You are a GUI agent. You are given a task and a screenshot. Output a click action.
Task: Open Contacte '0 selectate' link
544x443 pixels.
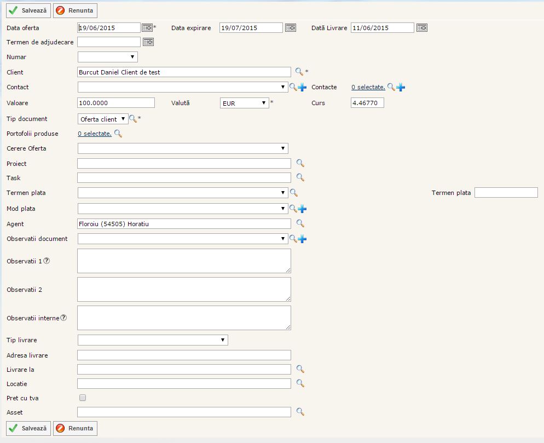click(x=368, y=87)
